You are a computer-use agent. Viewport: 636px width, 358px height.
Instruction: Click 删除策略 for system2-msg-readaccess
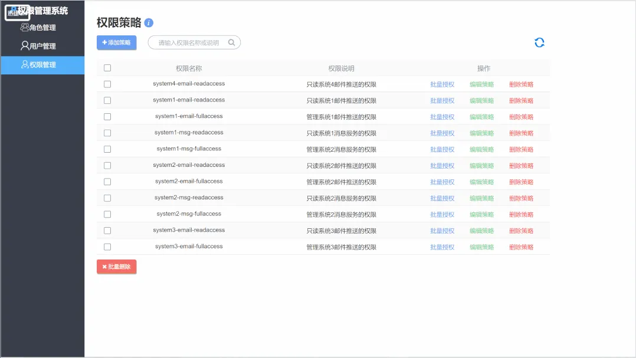(521, 198)
